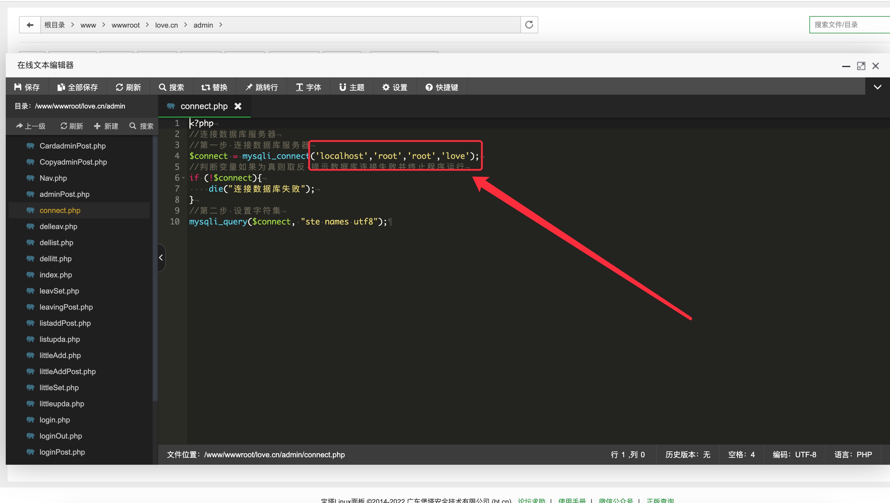Open index.php from the sidebar
Image resolution: width=890 pixels, height=503 pixels.
[56, 275]
